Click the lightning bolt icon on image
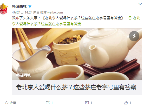 134,36
